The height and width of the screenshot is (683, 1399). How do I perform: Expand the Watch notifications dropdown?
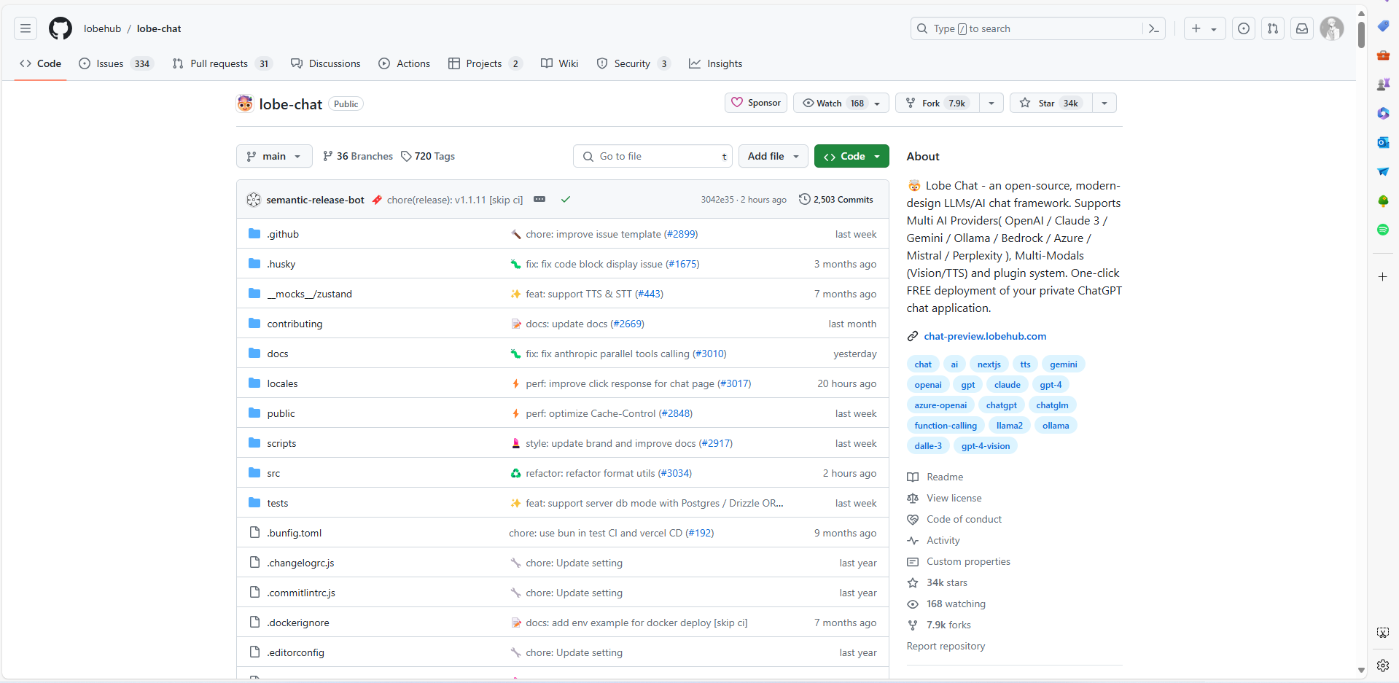[841, 103]
